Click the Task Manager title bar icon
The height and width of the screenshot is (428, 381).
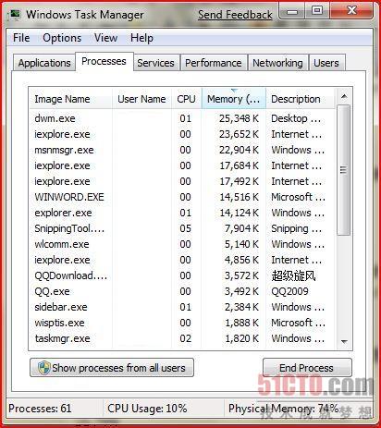tap(15, 15)
